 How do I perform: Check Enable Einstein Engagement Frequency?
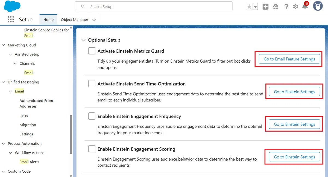[92, 116]
